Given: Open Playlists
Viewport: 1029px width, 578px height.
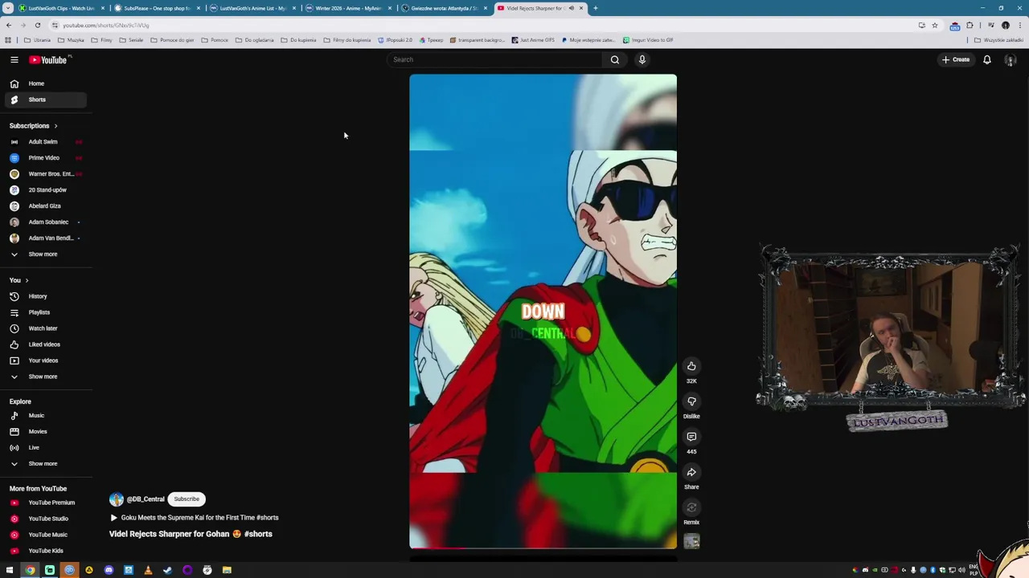Looking at the screenshot, I should coord(46,312).
